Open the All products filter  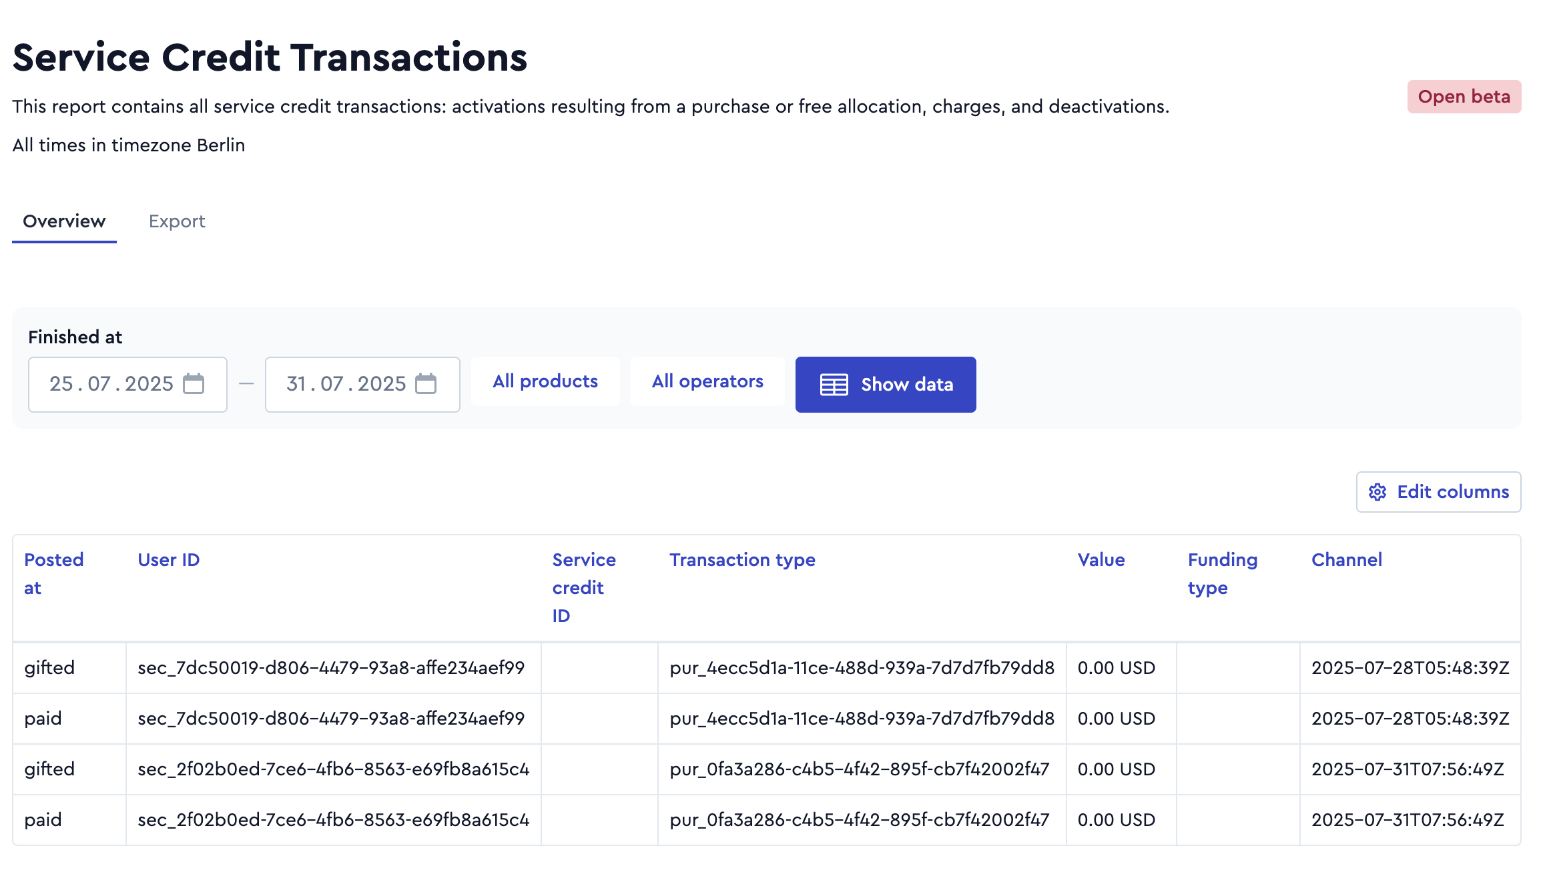pyautogui.click(x=545, y=381)
